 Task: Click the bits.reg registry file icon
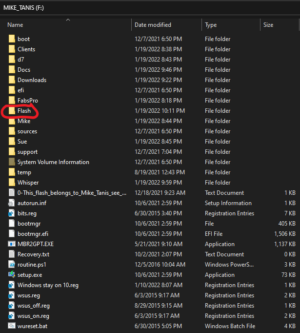pos(11,213)
